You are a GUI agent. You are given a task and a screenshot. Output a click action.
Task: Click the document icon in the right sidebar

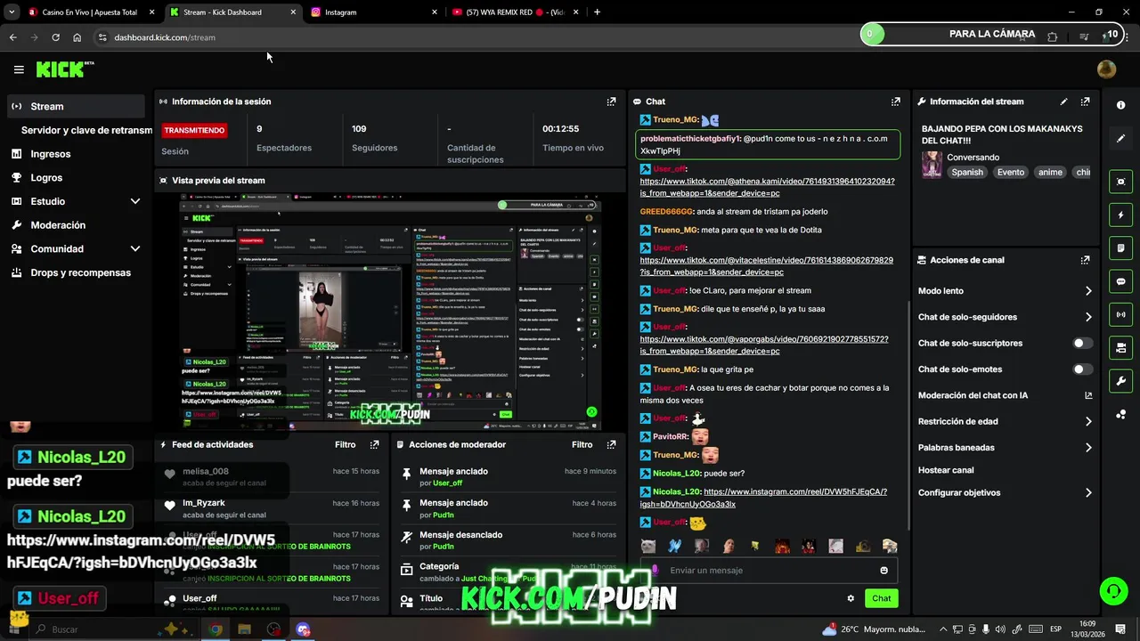pos(1120,247)
